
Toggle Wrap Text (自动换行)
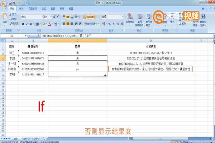(x=90, y=17)
